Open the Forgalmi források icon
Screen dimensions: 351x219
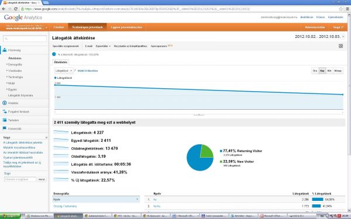5,112
